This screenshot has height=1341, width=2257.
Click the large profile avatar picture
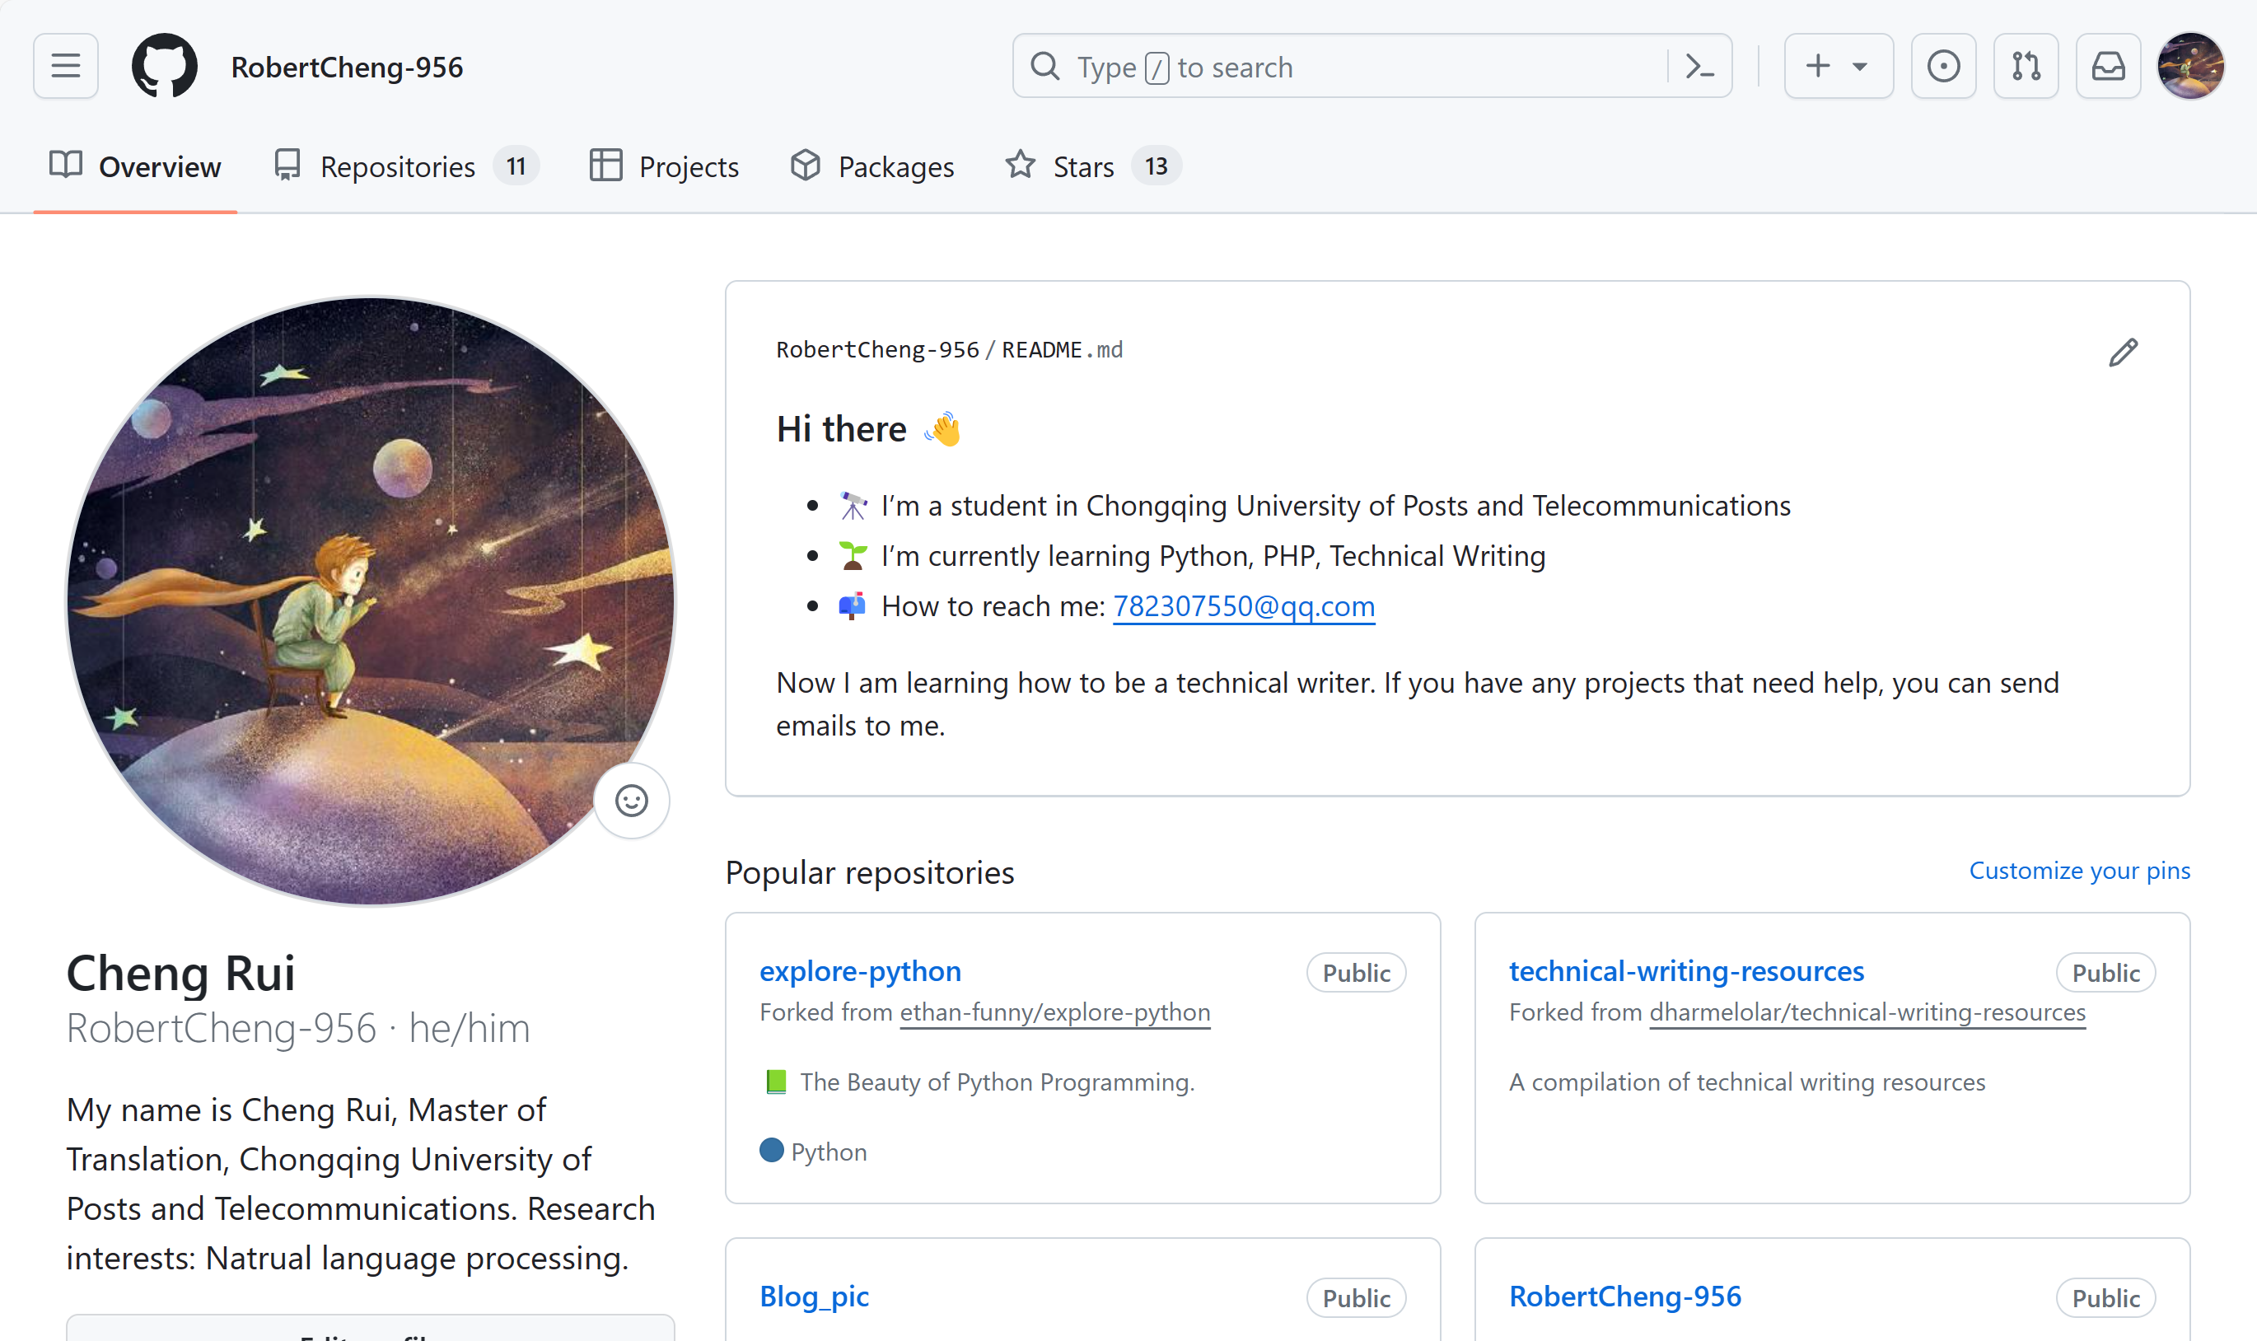pos(371,601)
